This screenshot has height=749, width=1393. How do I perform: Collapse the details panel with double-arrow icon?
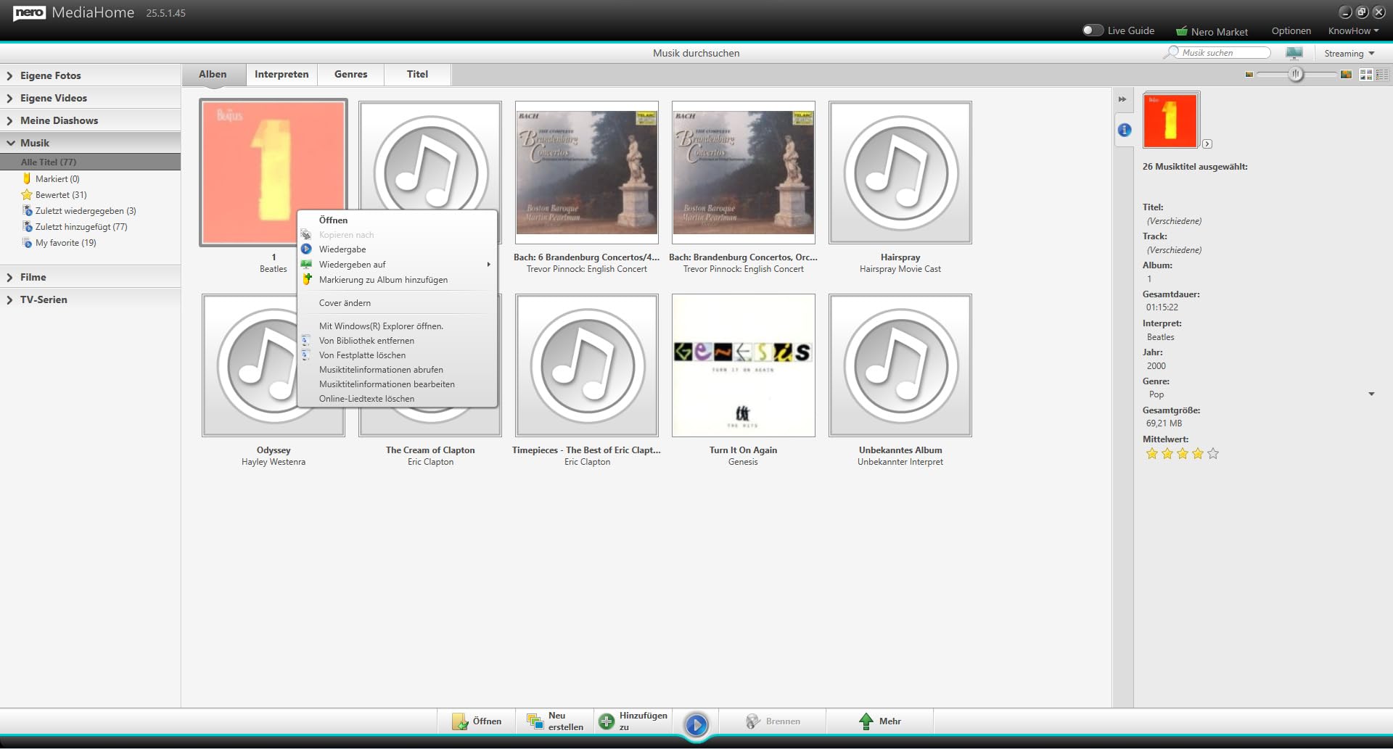[1122, 99]
